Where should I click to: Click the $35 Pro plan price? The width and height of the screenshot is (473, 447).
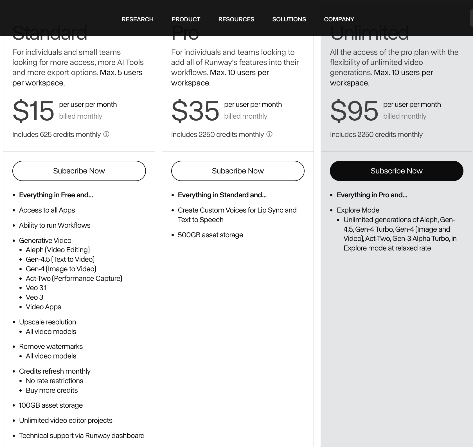[x=195, y=111]
